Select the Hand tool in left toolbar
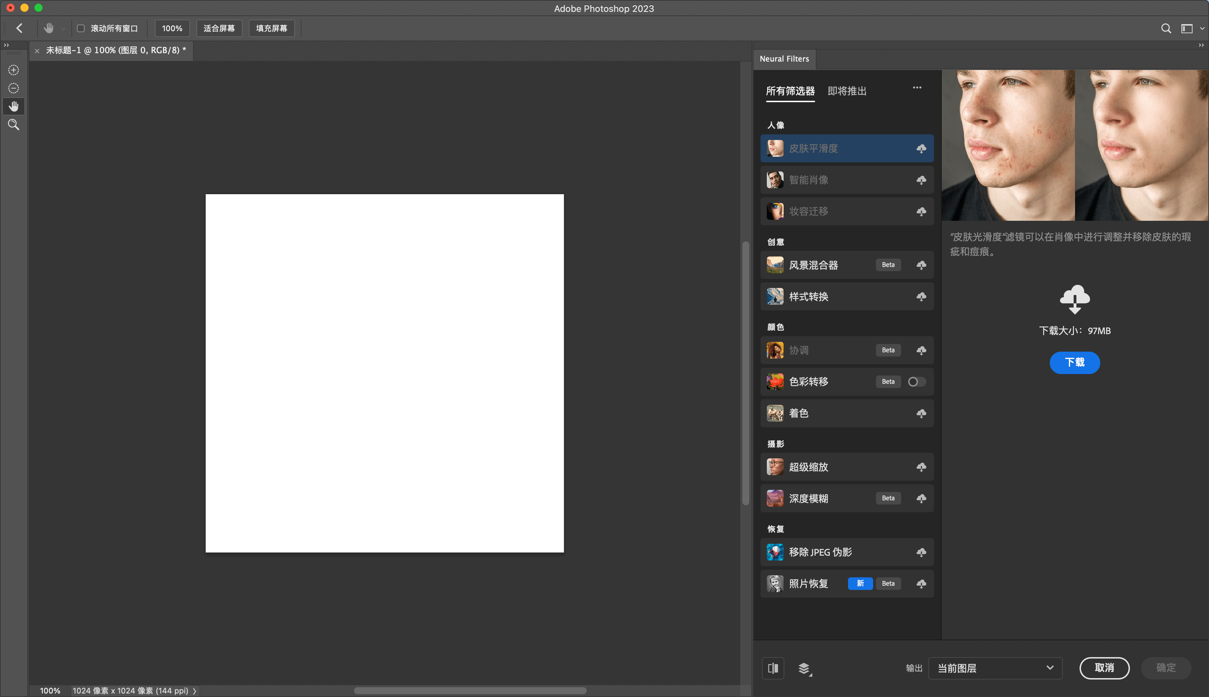The width and height of the screenshot is (1209, 697). (13, 106)
